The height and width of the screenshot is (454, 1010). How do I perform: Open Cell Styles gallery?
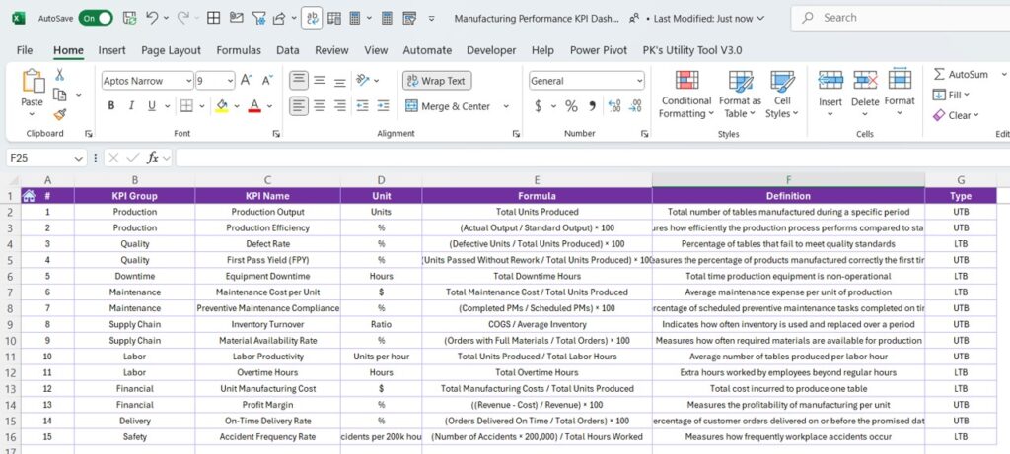pyautogui.click(x=782, y=96)
